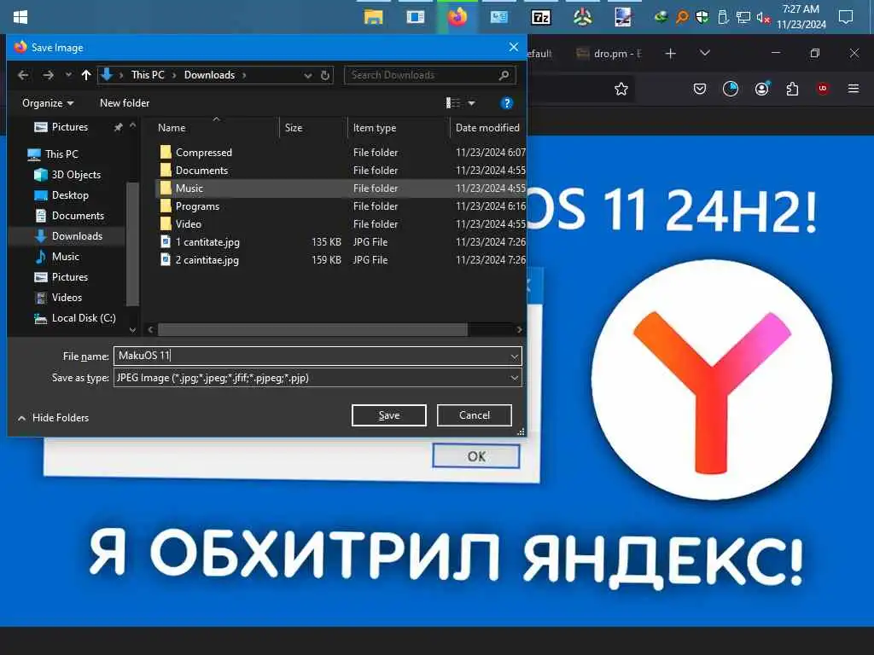
Task: Open the Firefox extensions puzzle icon
Action: tap(792, 89)
